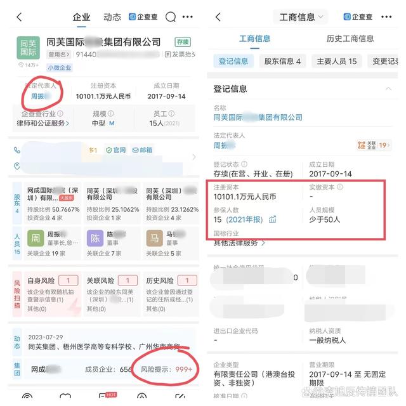Tap 实缴资本 info icon

pyautogui.click(x=340, y=187)
